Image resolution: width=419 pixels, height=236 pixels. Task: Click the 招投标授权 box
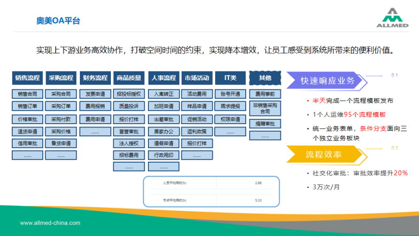point(129,94)
